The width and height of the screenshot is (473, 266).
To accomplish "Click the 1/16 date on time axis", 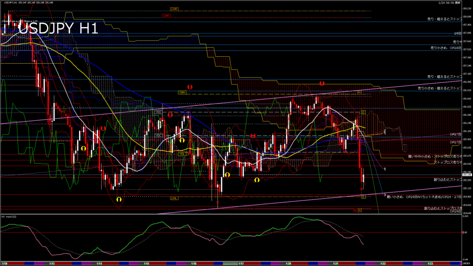I will click(x=194, y=264).
